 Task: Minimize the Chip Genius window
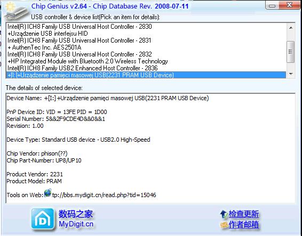point(272,6)
